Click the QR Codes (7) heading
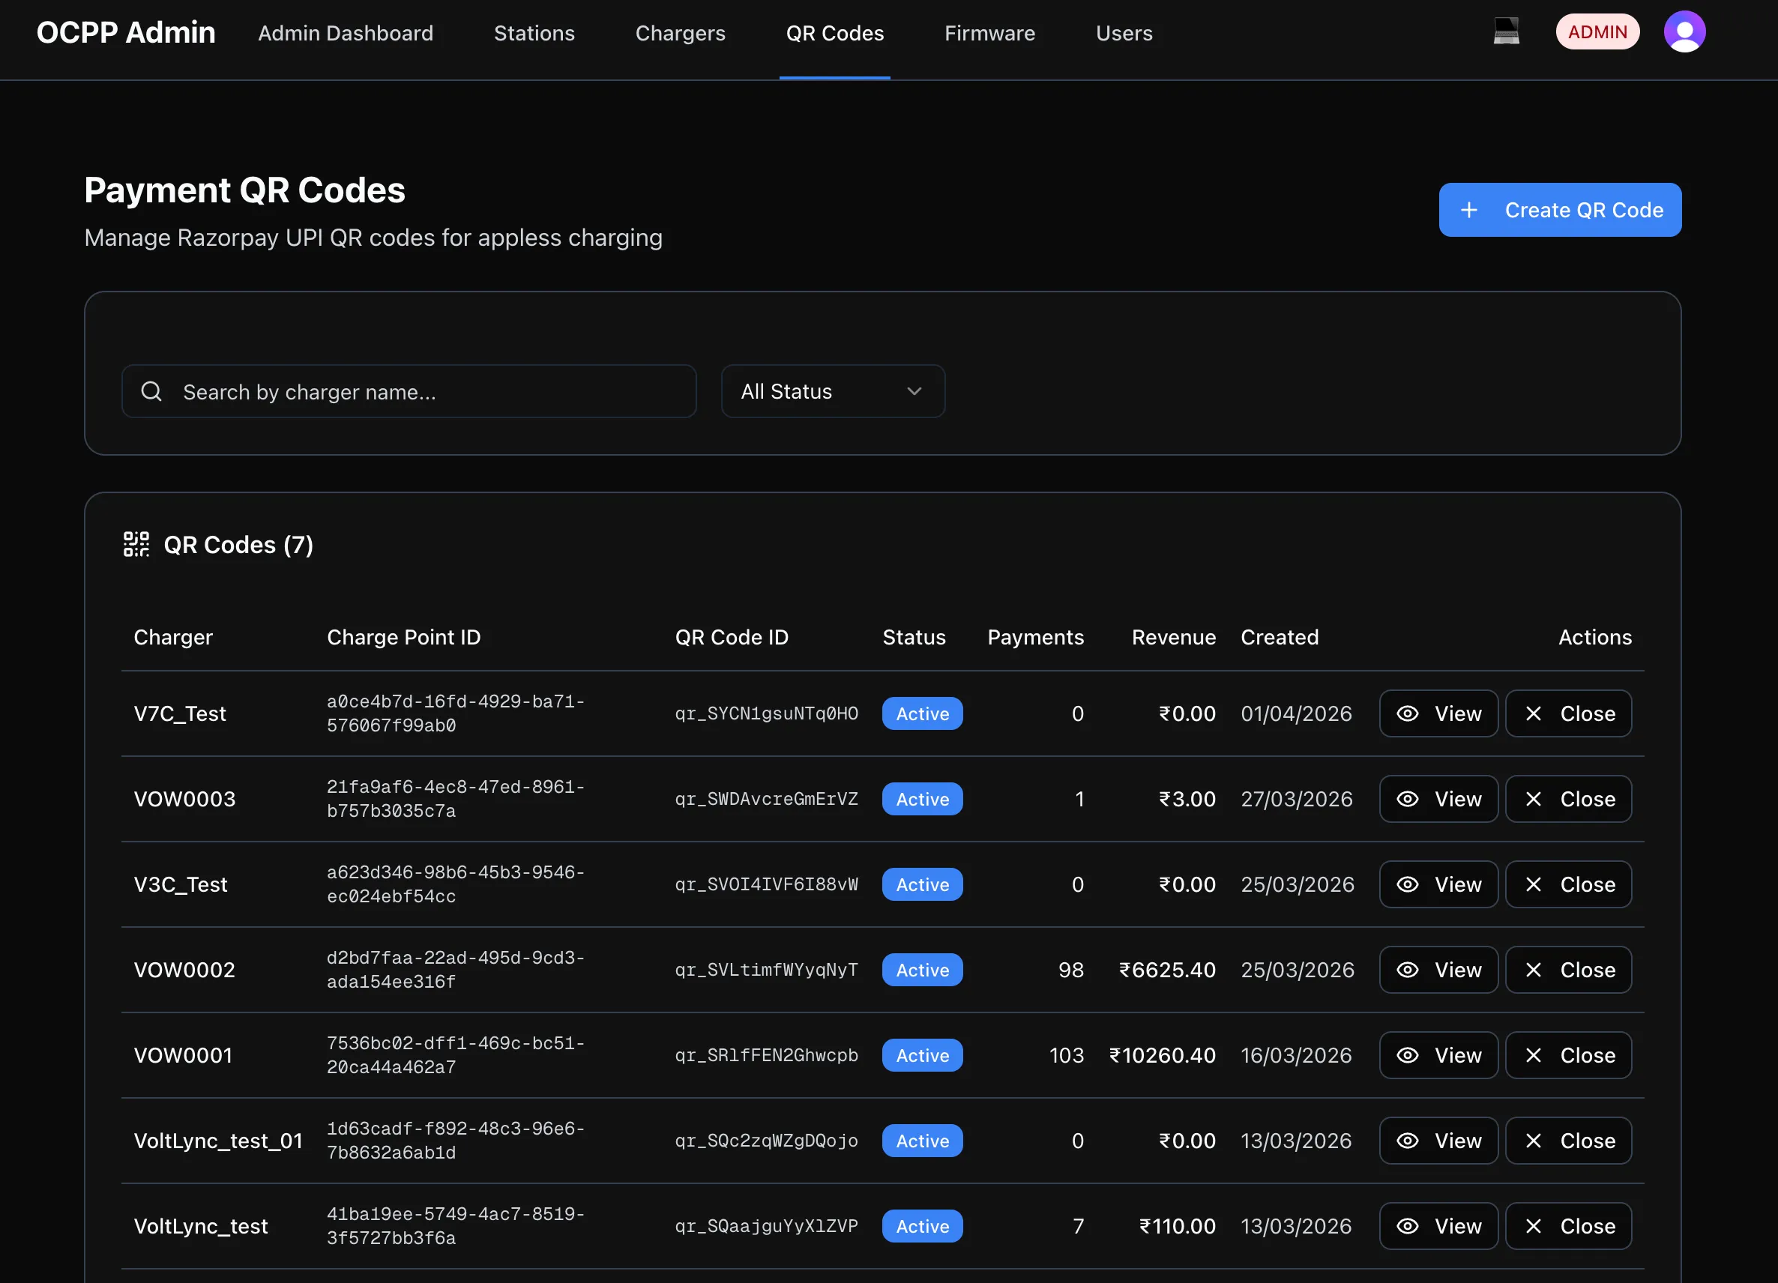Image resolution: width=1778 pixels, height=1283 pixels. (238, 544)
